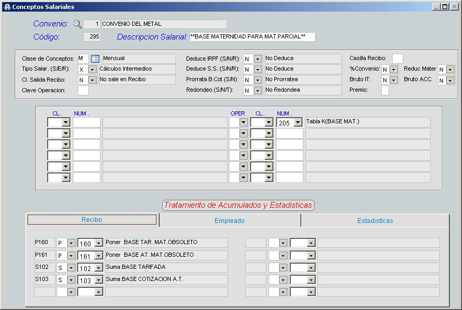Click the Código field showing 295
The image size is (462, 310).
[92, 37]
